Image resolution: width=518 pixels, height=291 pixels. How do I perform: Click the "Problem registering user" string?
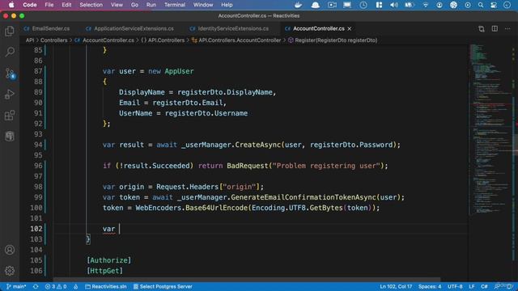tap(326, 166)
